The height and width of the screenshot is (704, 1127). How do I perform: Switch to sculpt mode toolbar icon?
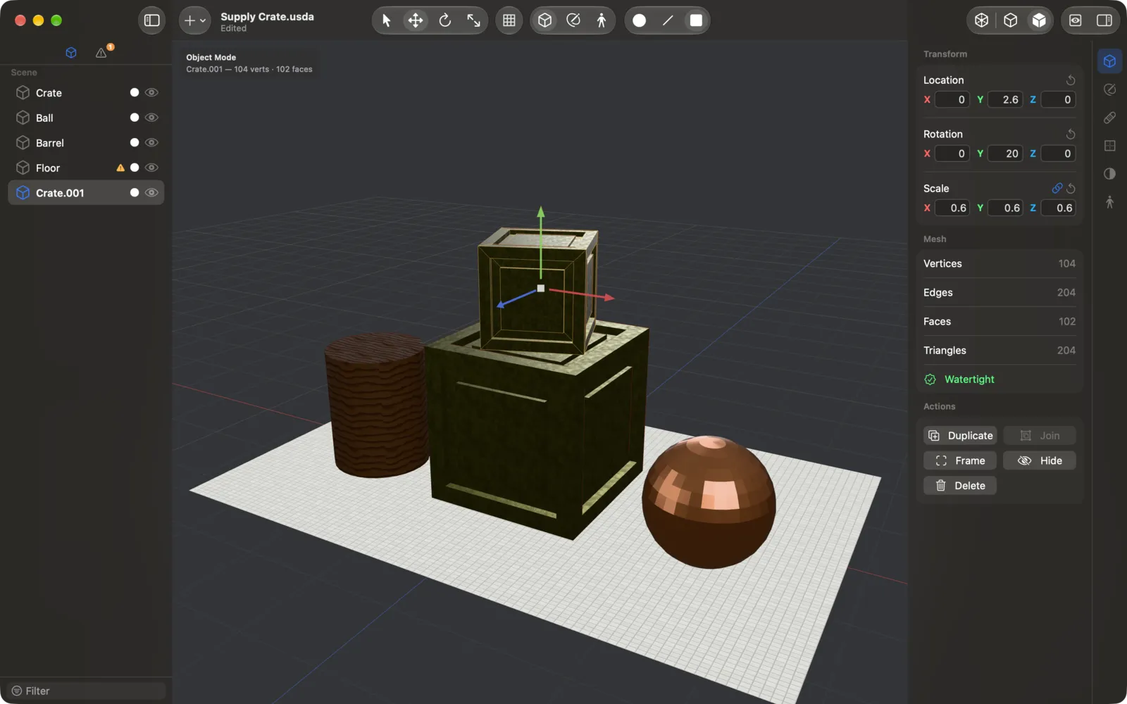pos(573,20)
